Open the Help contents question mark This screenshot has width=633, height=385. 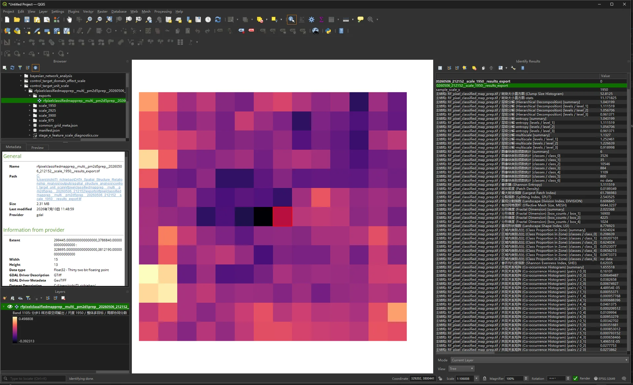[x=341, y=31]
